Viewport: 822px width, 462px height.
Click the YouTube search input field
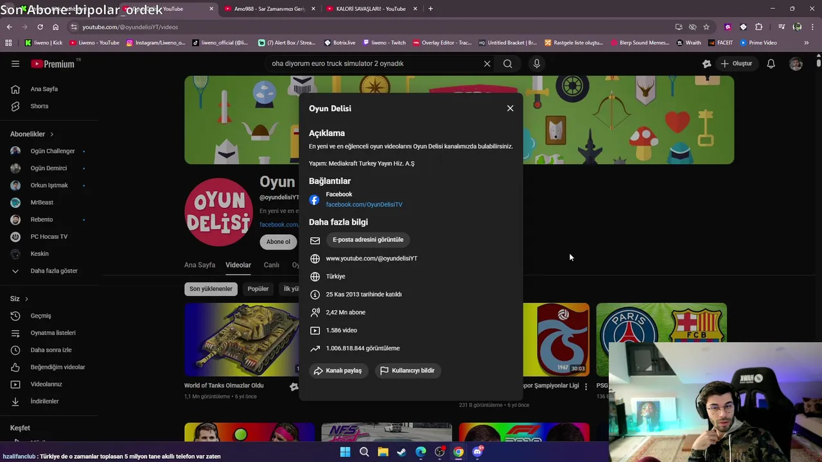[x=374, y=64]
